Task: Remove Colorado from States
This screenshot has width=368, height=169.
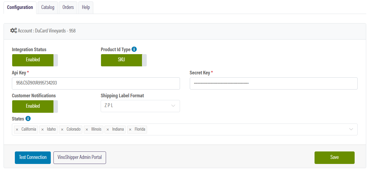Action: (62, 129)
